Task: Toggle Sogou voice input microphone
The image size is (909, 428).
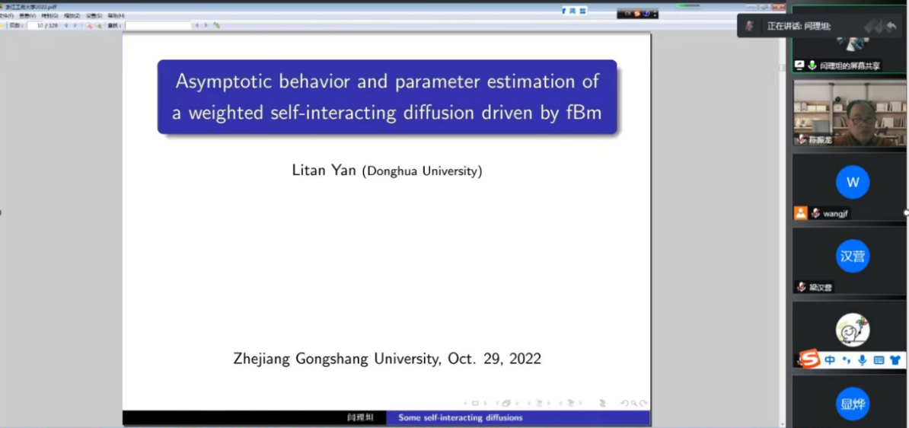Action: coord(862,360)
